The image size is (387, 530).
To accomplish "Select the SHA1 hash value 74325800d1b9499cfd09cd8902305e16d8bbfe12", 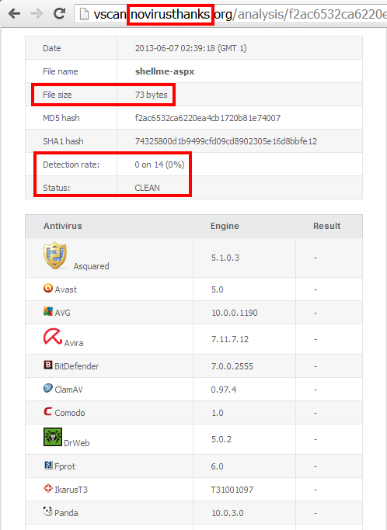I will pyautogui.click(x=226, y=141).
